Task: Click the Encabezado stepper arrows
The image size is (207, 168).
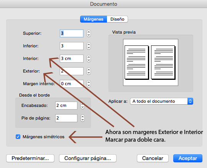Action: tap(83, 105)
